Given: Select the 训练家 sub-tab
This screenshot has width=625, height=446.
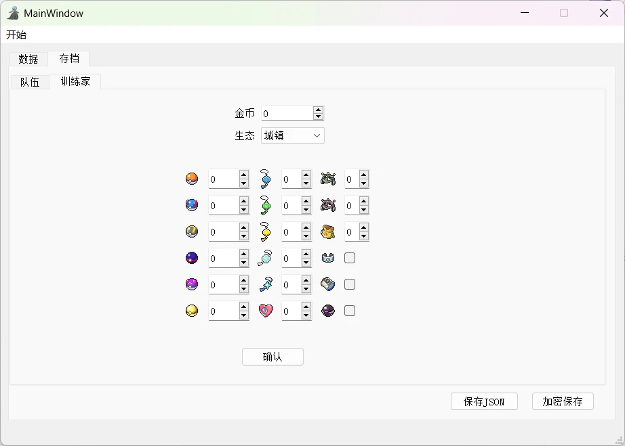Looking at the screenshot, I should (x=75, y=82).
